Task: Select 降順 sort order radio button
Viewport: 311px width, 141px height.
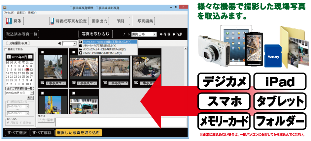Action: point(173,34)
